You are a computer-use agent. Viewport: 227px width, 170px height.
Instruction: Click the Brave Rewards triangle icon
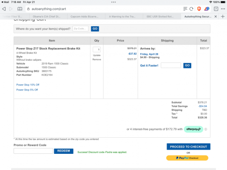pos(207,9)
